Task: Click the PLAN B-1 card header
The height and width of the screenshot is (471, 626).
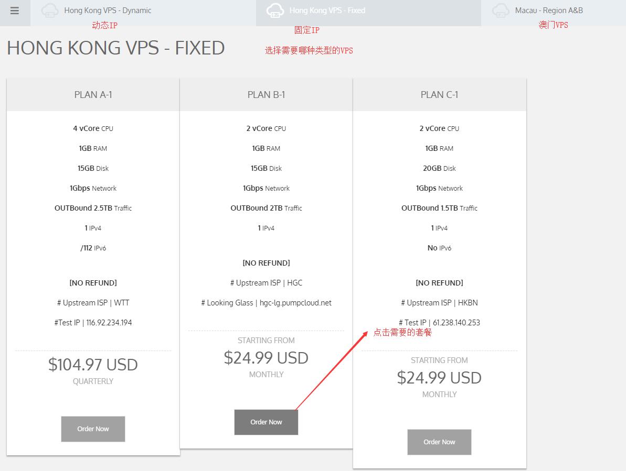Action: tap(266, 95)
